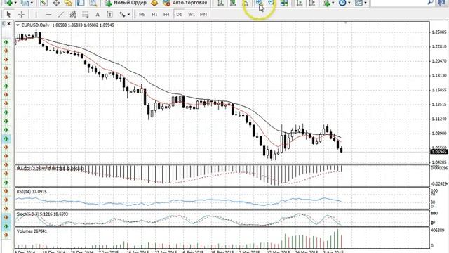
Task: Switch to H1 timeframe
Action: 154,14
